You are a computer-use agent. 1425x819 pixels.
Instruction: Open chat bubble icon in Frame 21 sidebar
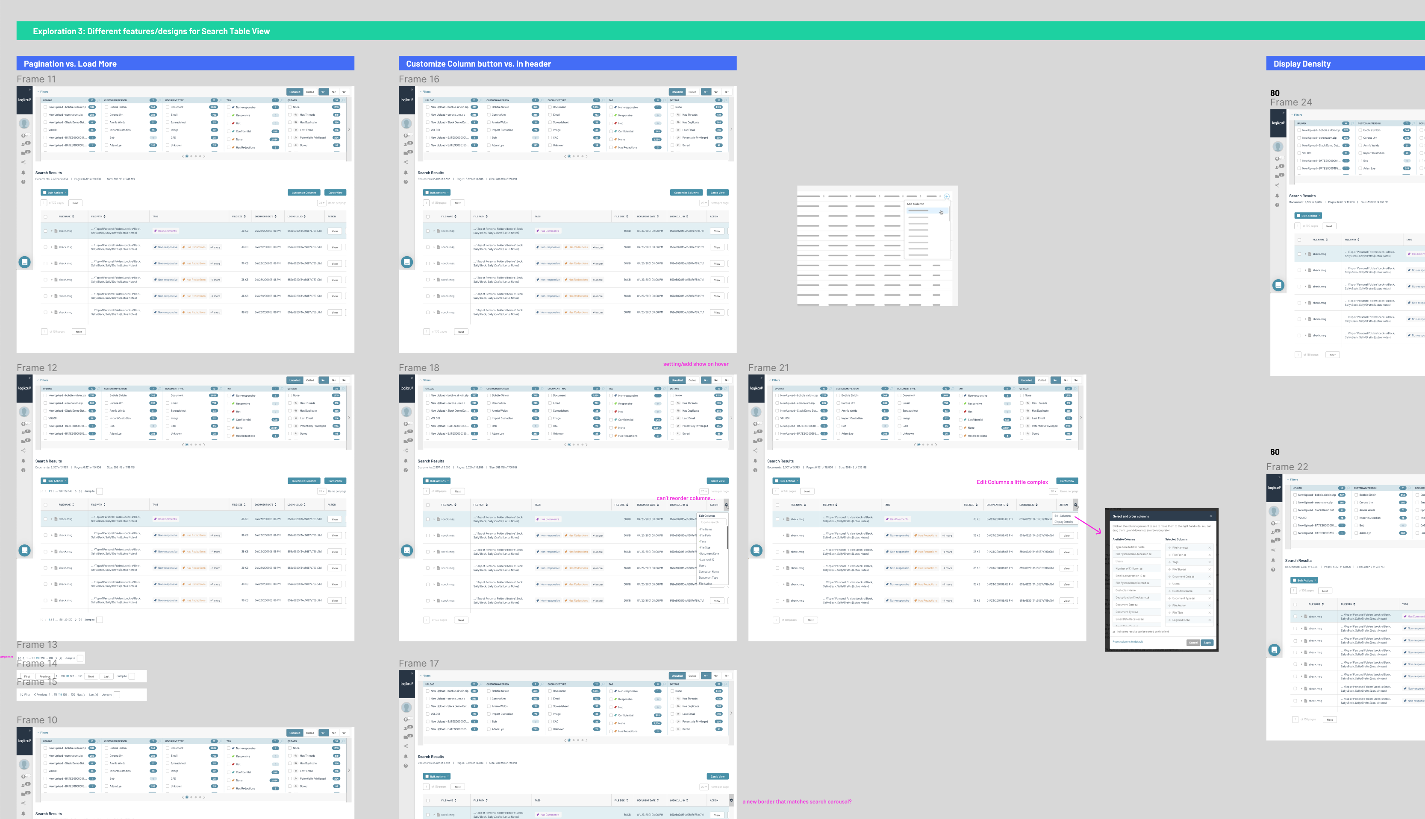pyautogui.click(x=757, y=550)
